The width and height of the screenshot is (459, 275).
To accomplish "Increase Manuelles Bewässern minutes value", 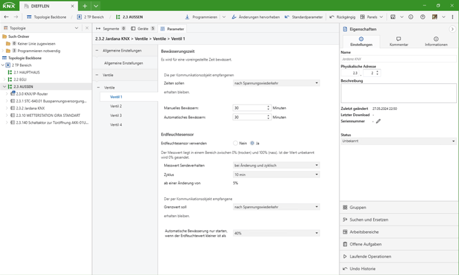I will click(x=268, y=107).
